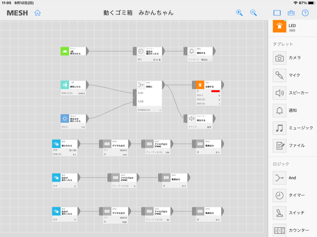This screenshot has height=237, width=317.
Task: Select the Speaker (スピーカー) sidebar block icon
Action: tap(280, 93)
